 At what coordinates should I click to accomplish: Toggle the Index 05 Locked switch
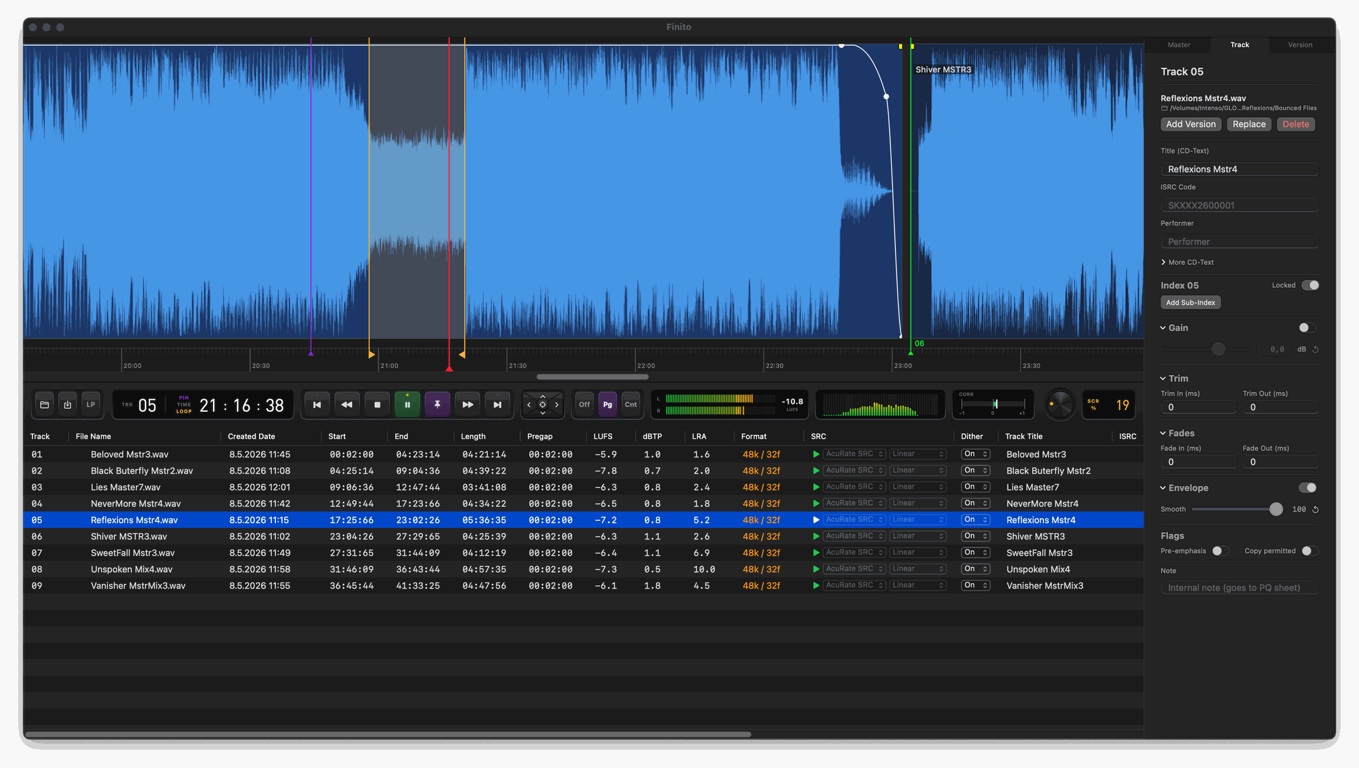pos(1310,285)
